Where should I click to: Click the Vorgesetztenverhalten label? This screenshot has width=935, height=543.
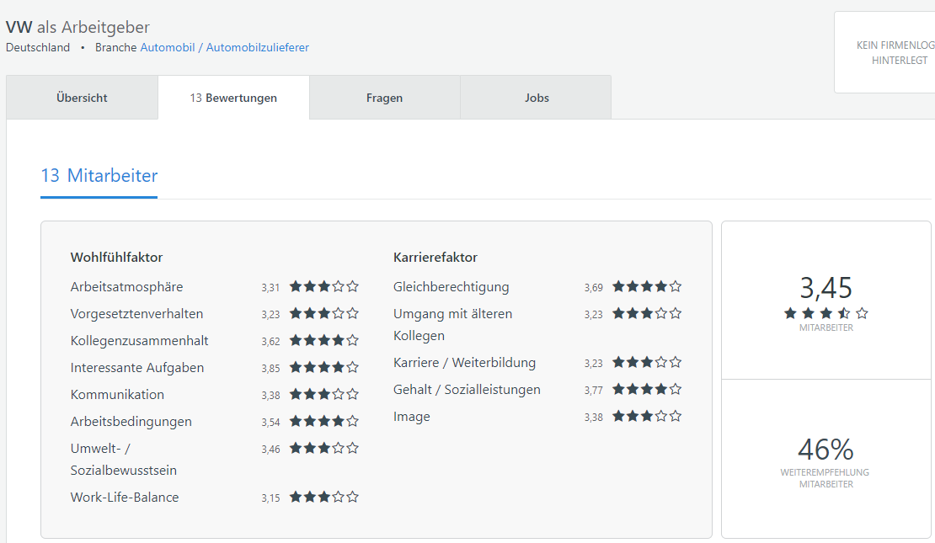point(136,314)
